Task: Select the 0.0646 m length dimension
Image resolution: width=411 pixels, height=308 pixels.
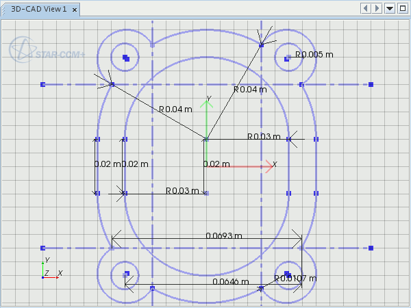Action: (230, 281)
